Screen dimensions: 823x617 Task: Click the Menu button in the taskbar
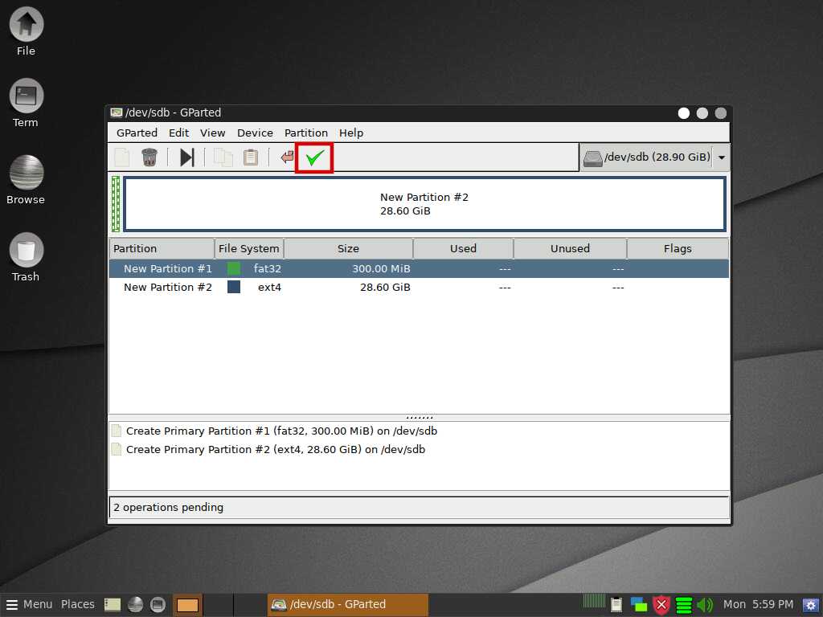tap(29, 604)
